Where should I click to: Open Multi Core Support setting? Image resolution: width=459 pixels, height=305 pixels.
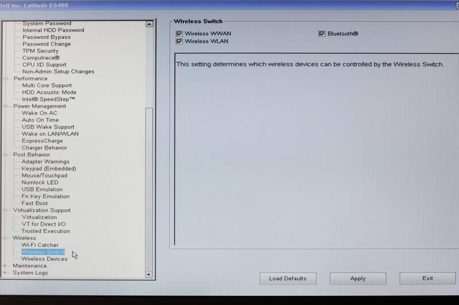point(47,85)
